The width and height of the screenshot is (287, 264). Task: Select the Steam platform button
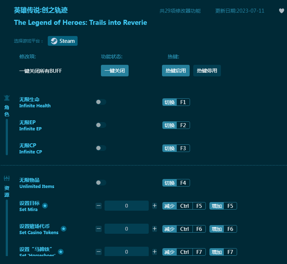[63, 41]
